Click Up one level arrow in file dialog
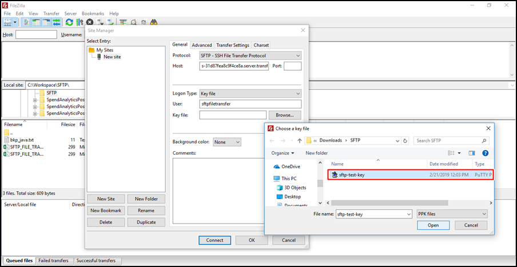Image resolution: width=517 pixels, height=267 pixels. point(299,140)
